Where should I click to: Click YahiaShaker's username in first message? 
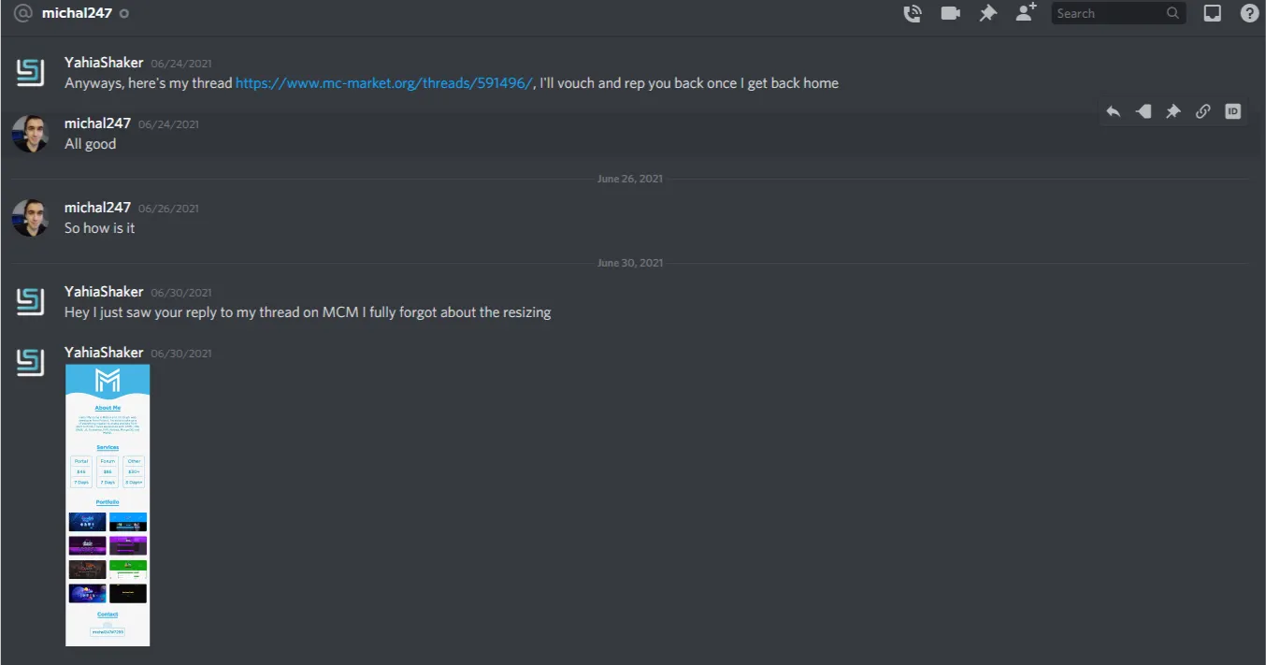(104, 63)
